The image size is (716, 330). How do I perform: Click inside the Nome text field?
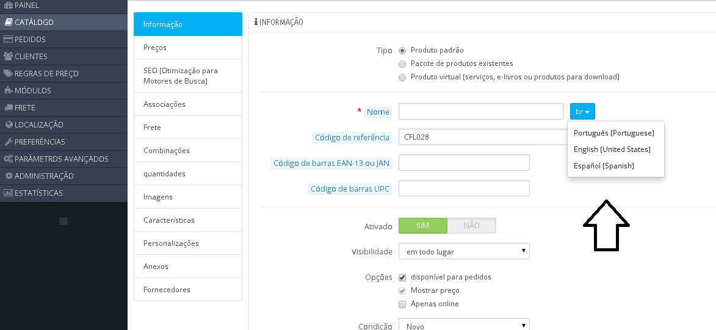pyautogui.click(x=481, y=112)
